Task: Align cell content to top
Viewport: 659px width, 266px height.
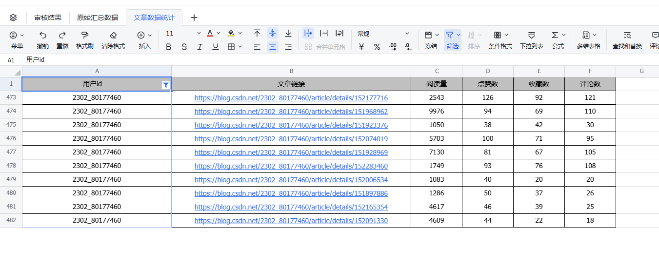Action: point(257,34)
